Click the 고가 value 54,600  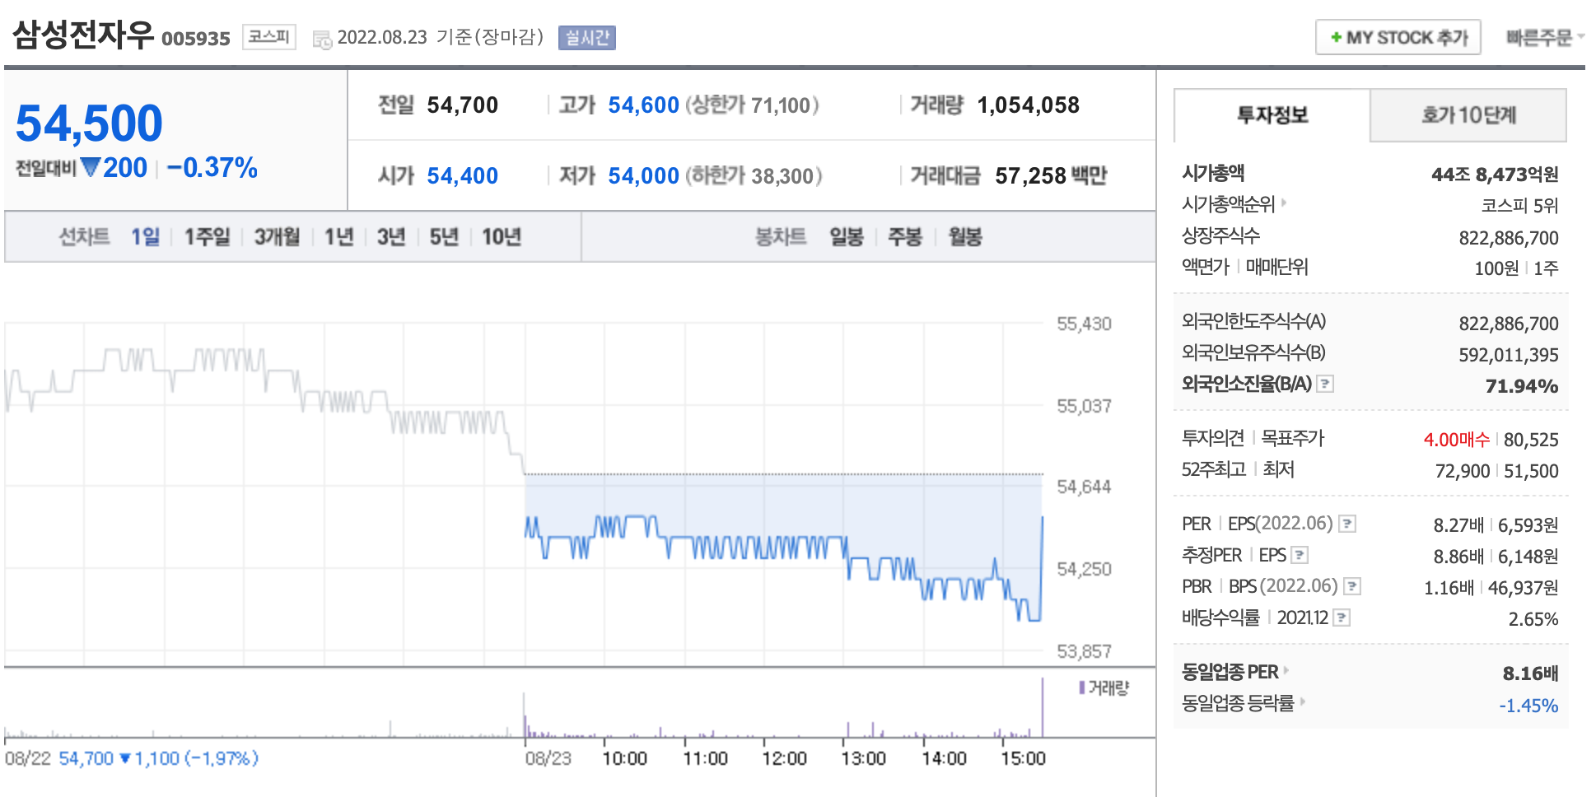[643, 105]
